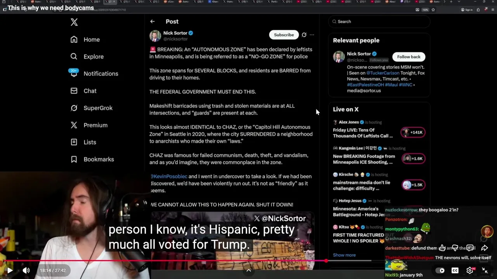Expand the chevron at the bottom center

248,270
